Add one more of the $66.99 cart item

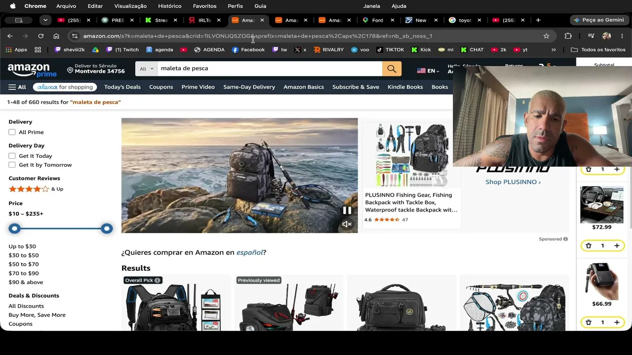(x=617, y=322)
